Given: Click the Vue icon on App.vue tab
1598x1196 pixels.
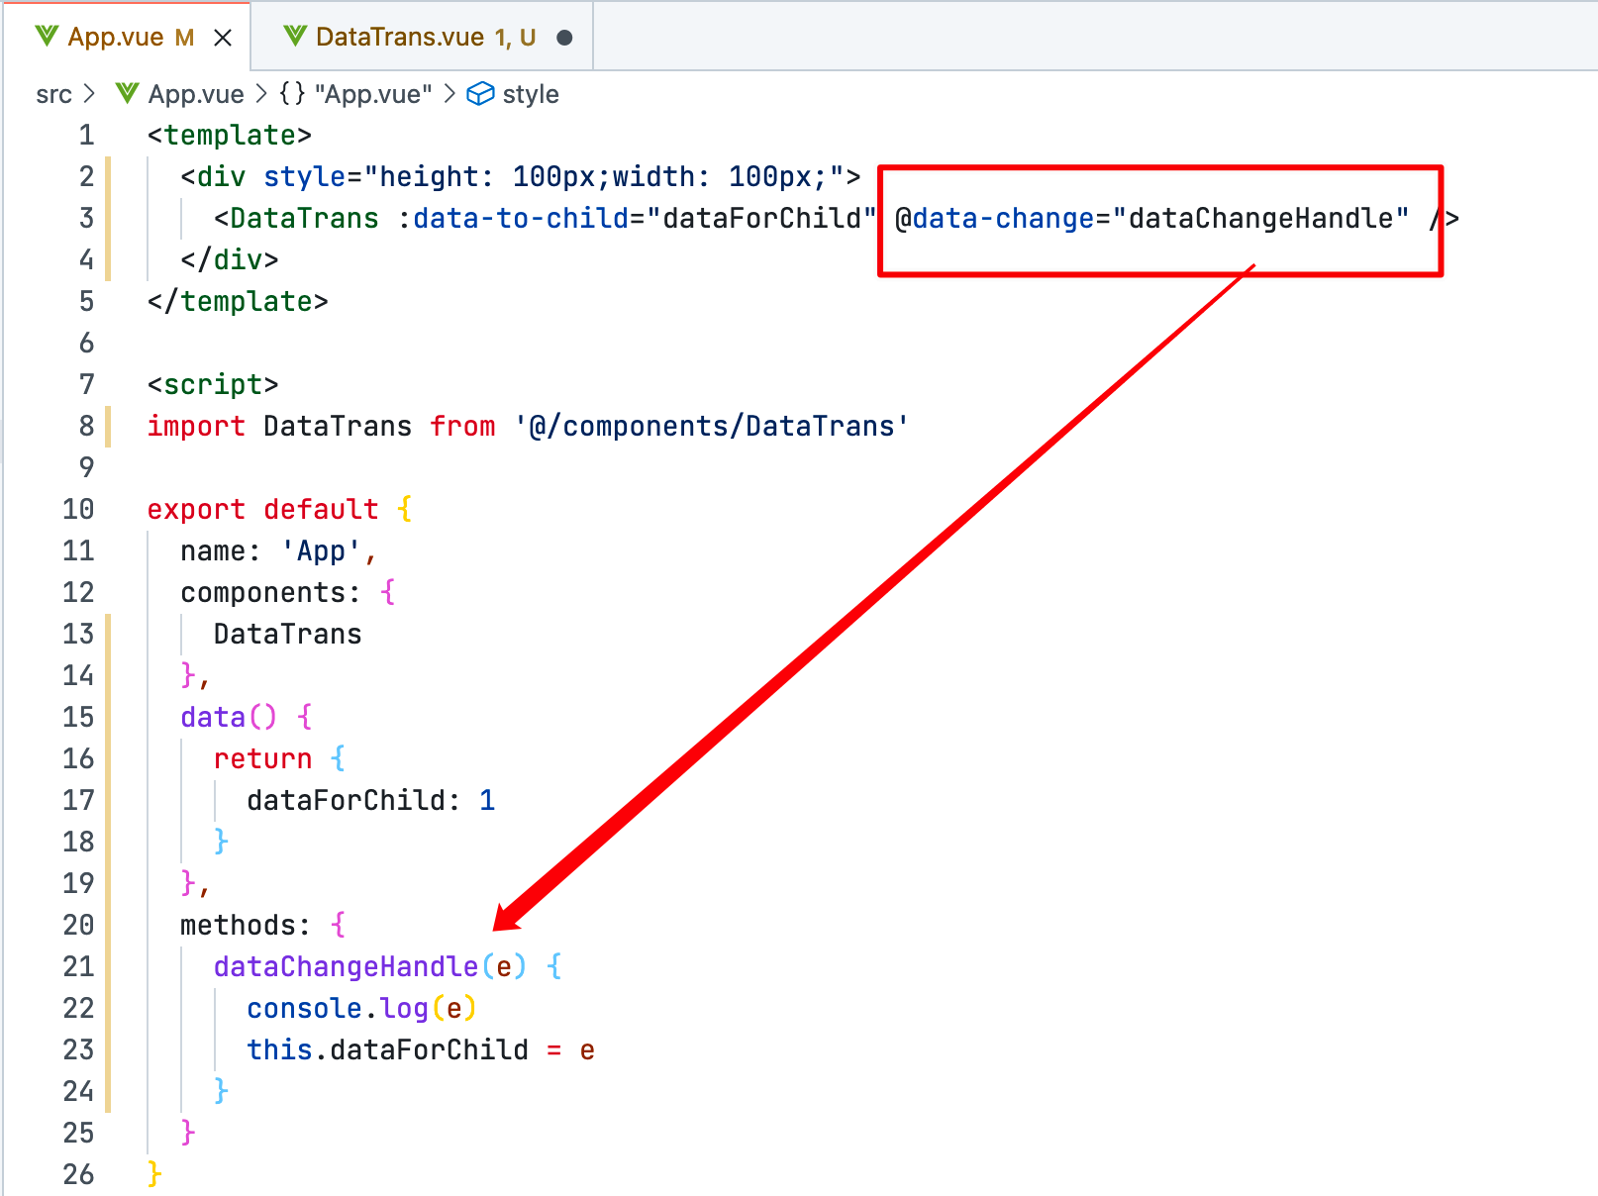Looking at the screenshot, I should tap(47, 37).
